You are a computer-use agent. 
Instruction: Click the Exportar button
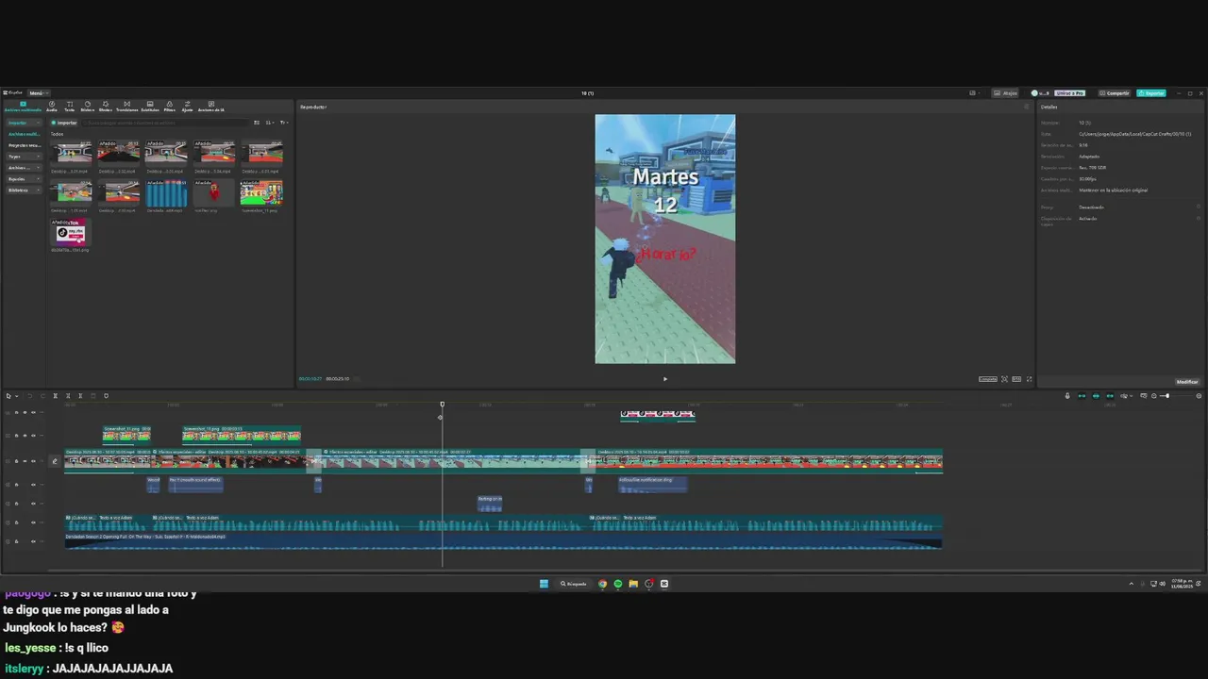click(1151, 93)
